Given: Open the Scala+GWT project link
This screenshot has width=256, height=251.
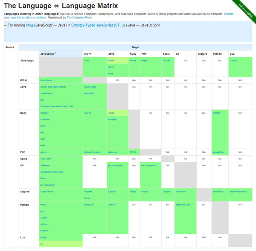Looking at the screenshot, I should coord(46,159).
